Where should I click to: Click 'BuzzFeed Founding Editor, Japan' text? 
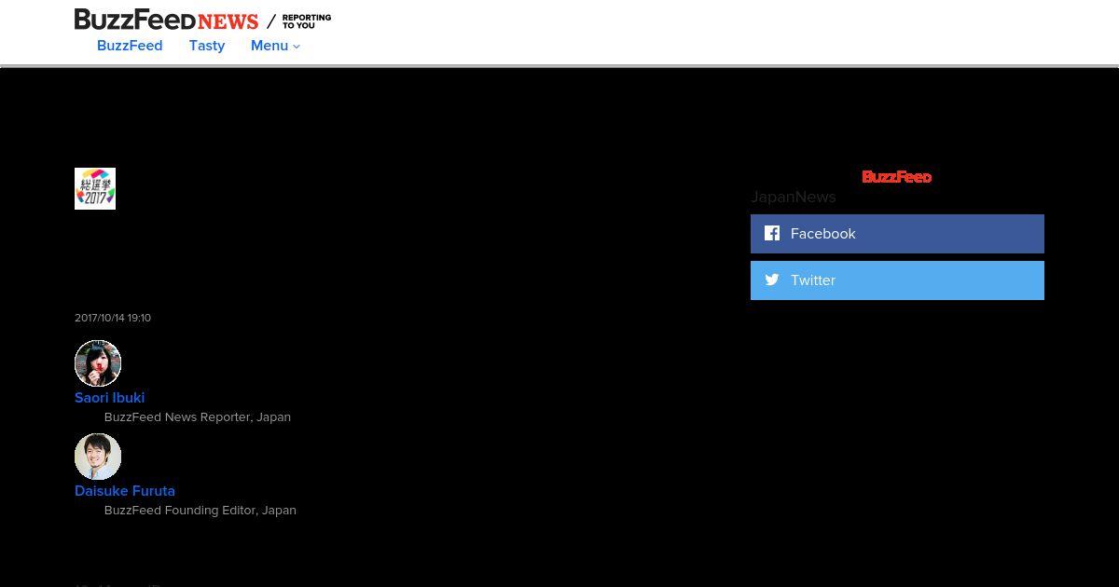(x=200, y=511)
